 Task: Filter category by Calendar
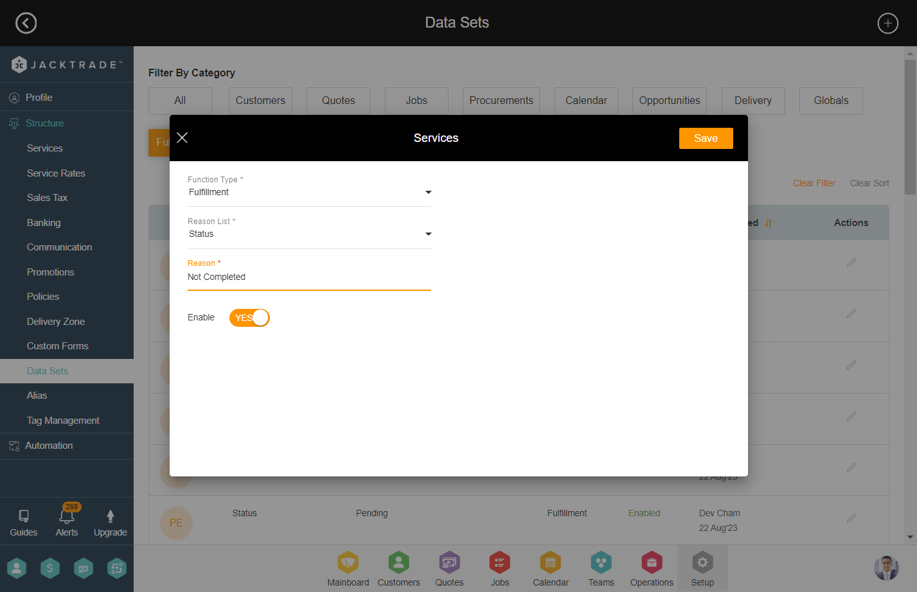pyautogui.click(x=586, y=101)
